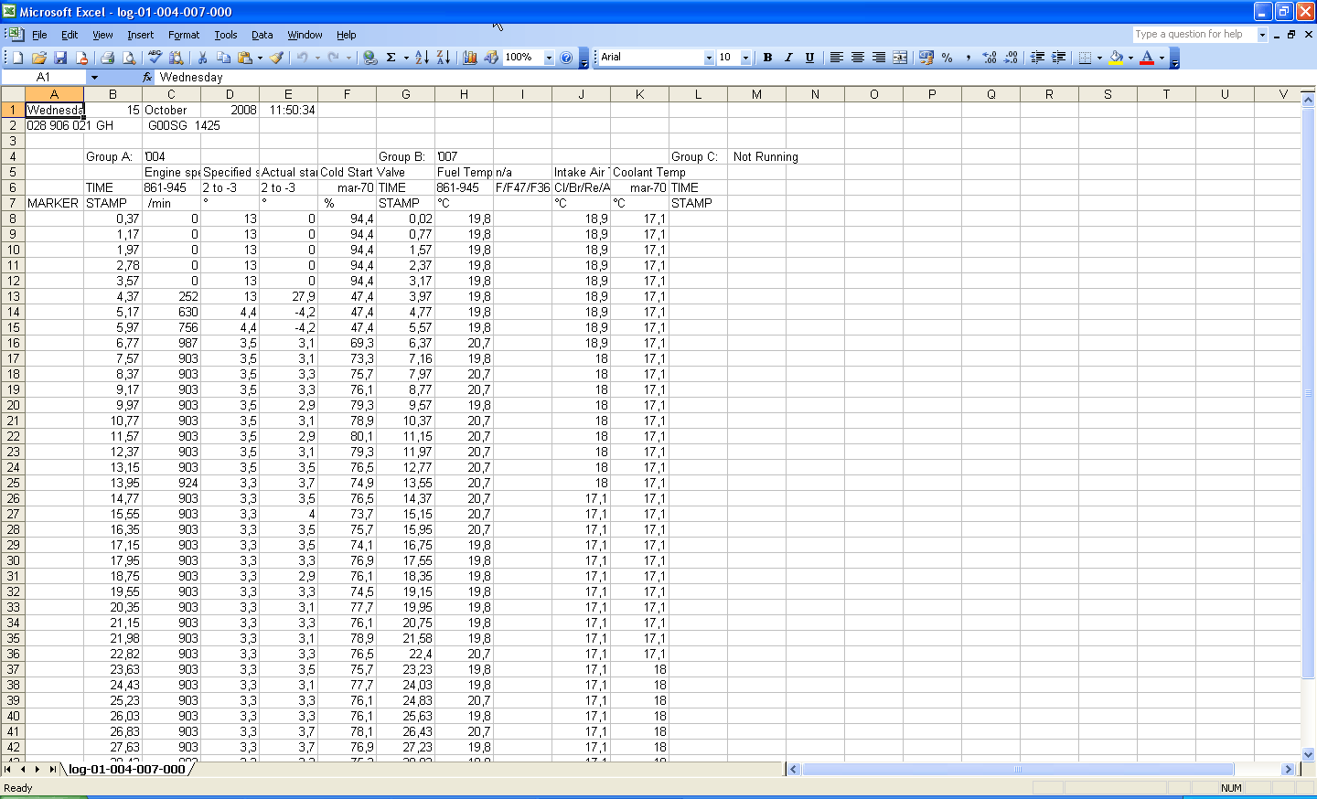Run the Spelling check tool
The width and height of the screenshot is (1317, 799).
click(x=155, y=58)
